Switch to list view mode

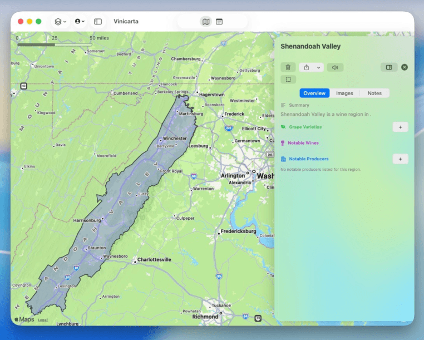coord(219,22)
